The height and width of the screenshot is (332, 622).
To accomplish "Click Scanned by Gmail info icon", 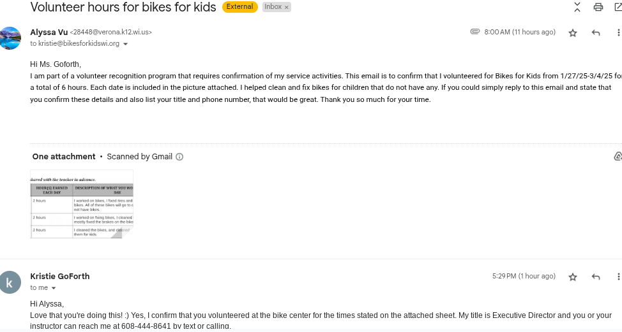I will coord(179,157).
